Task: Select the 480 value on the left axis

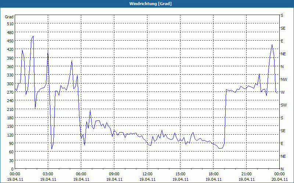Action: click(10, 33)
